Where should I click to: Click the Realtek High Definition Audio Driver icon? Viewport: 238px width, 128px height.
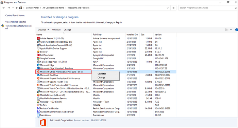38,112
